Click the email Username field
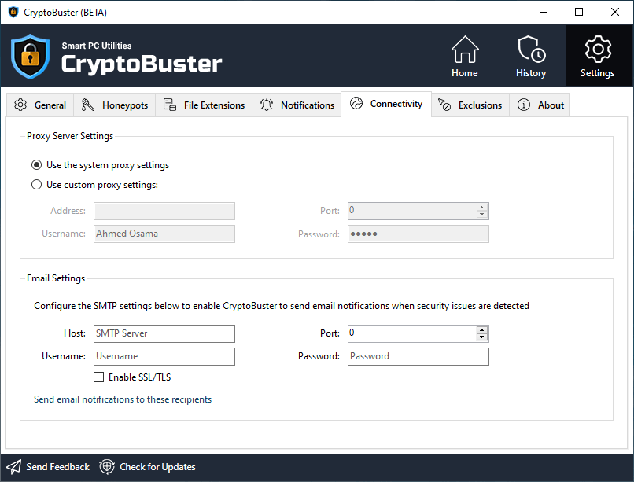634x482 pixels. click(164, 356)
